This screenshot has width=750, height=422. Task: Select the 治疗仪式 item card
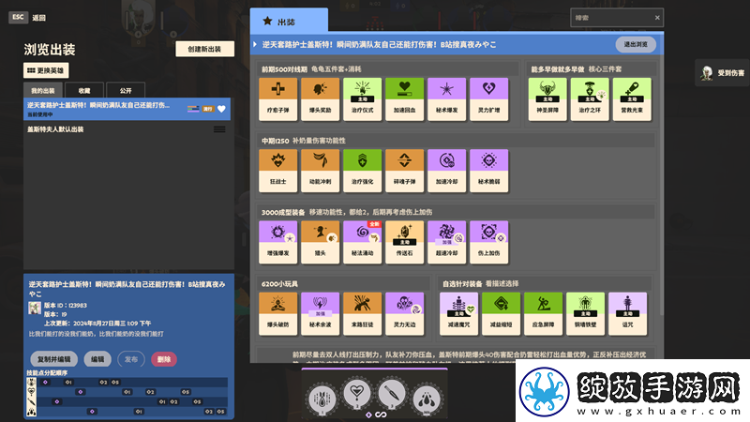(x=362, y=98)
